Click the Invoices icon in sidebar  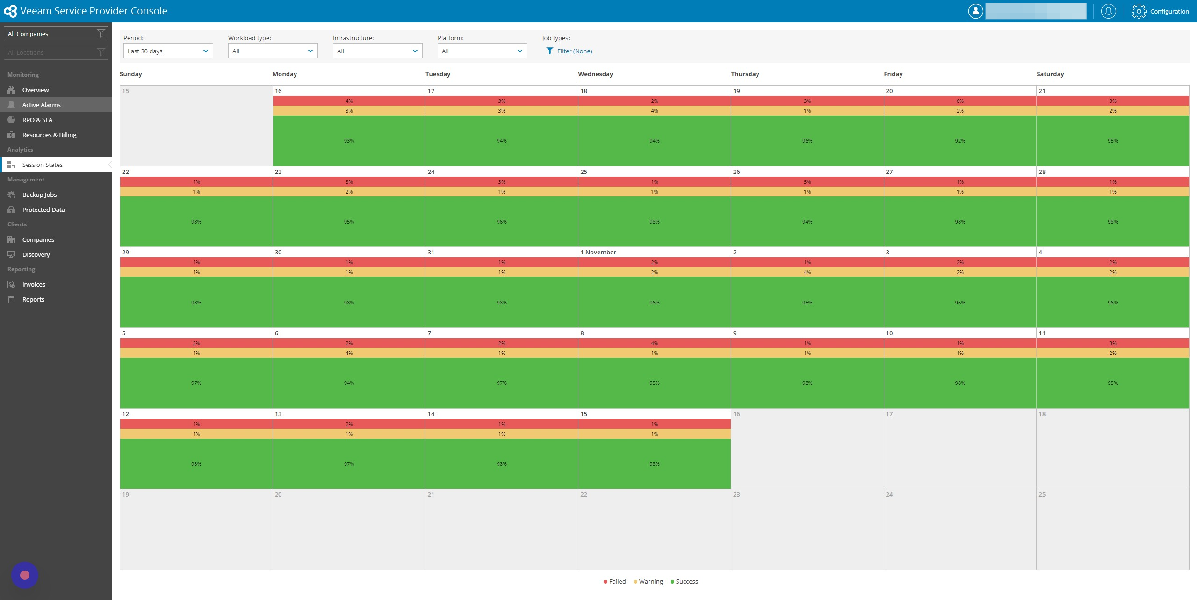(11, 284)
